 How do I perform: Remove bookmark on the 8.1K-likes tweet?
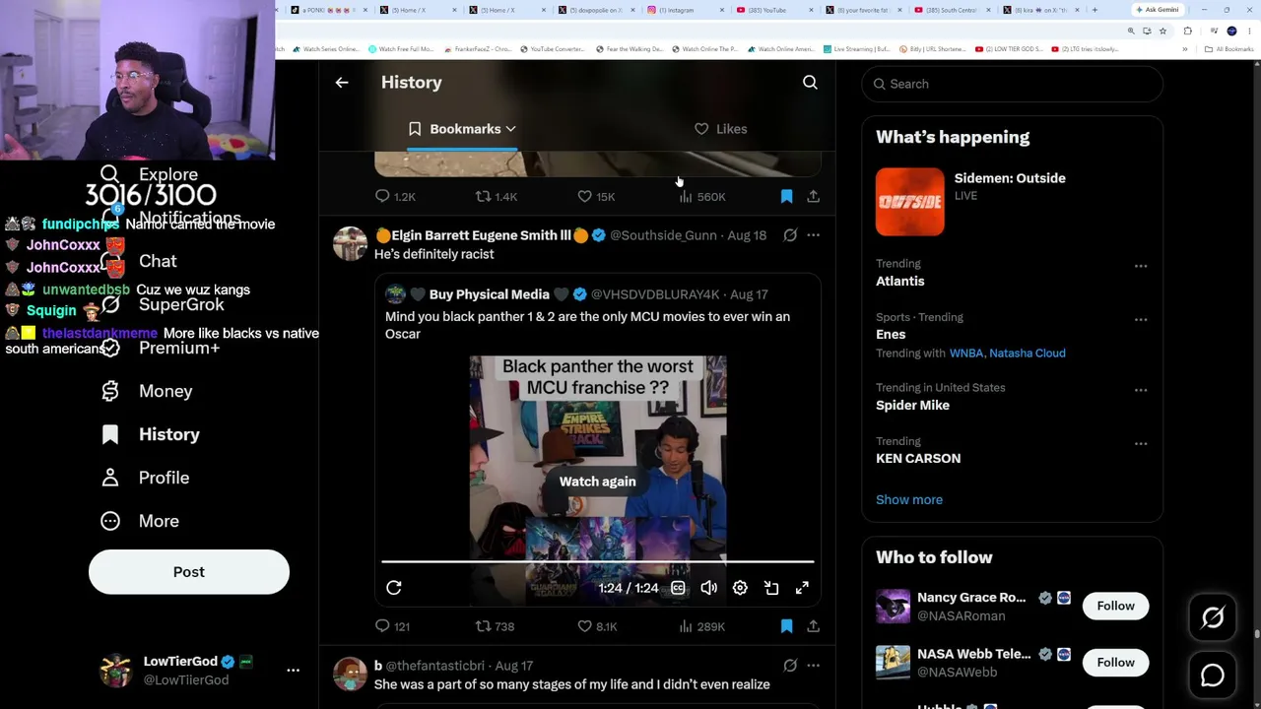tap(786, 626)
